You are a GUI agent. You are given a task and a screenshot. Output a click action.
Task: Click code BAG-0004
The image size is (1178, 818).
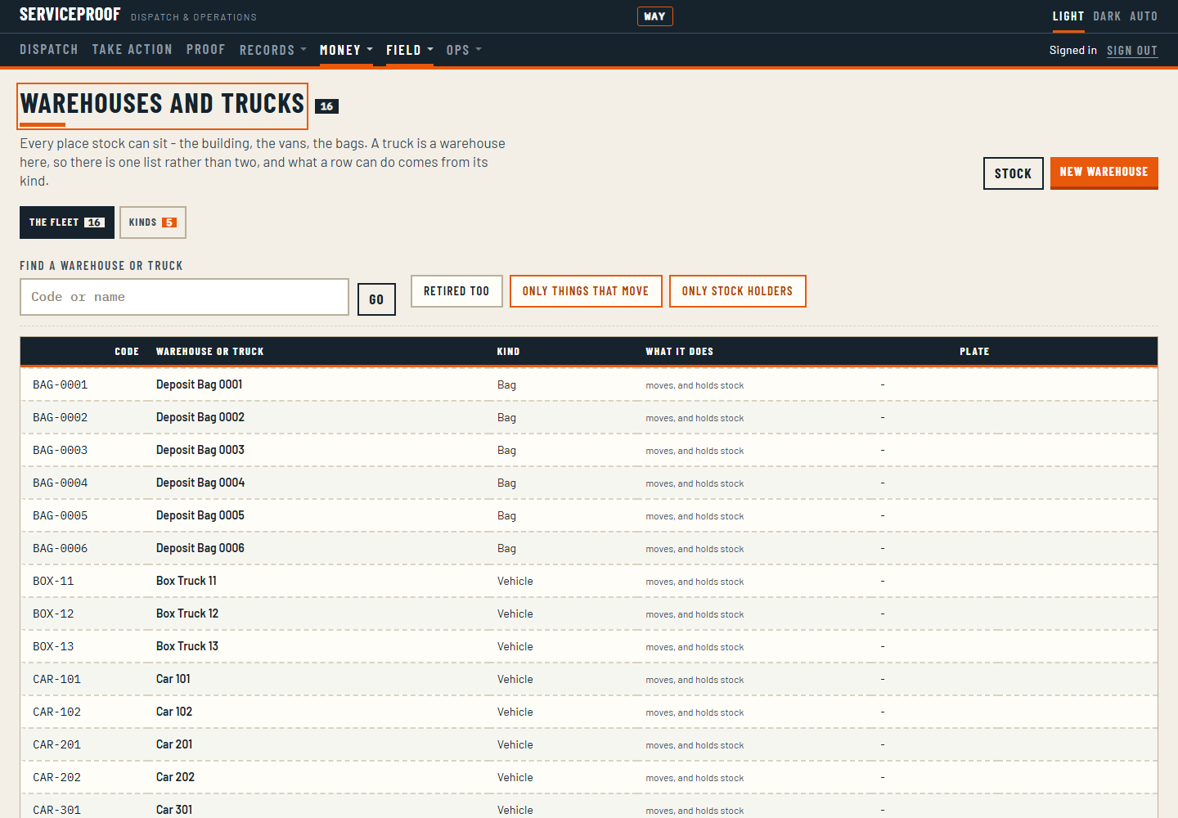(61, 483)
